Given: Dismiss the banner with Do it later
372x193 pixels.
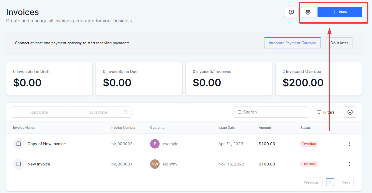Looking at the screenshot, I should click(x=339, y=43).
